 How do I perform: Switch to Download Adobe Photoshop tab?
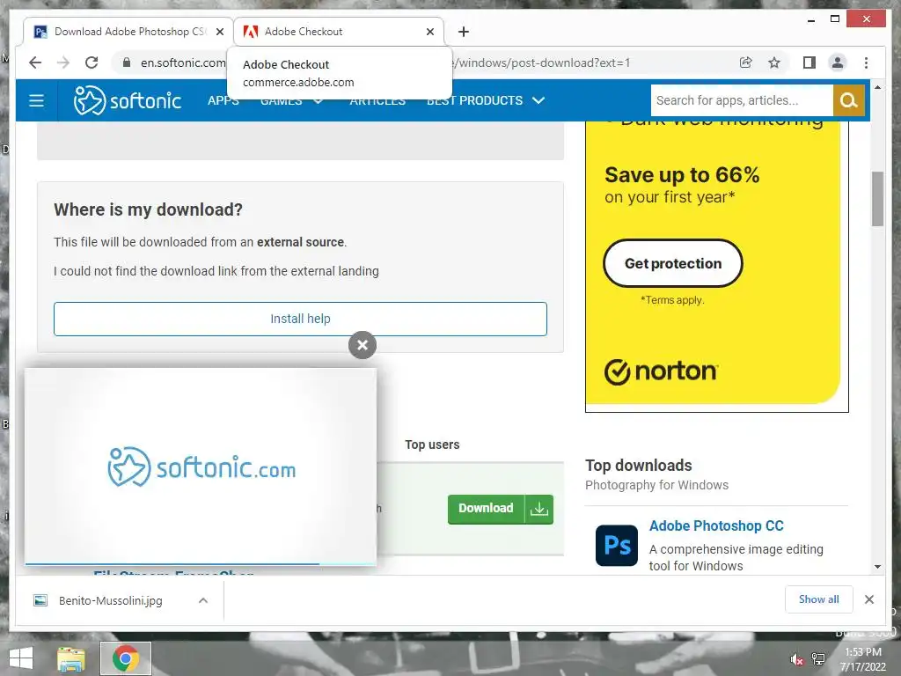point(128,32)
